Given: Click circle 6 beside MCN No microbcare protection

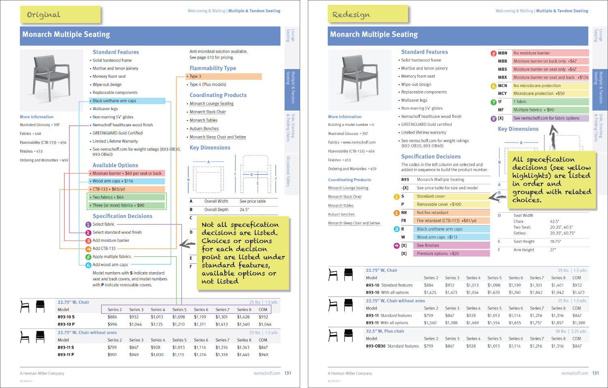Looking at the screenshot, I should pos(494,86).
